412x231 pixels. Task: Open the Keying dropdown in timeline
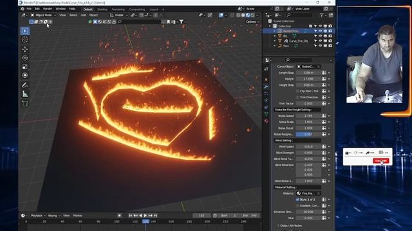tap(54, 216)
